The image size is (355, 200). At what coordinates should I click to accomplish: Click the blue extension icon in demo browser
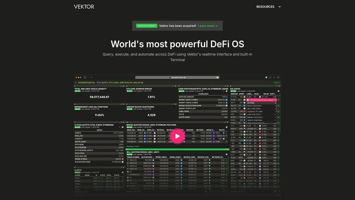pos(266,77)
